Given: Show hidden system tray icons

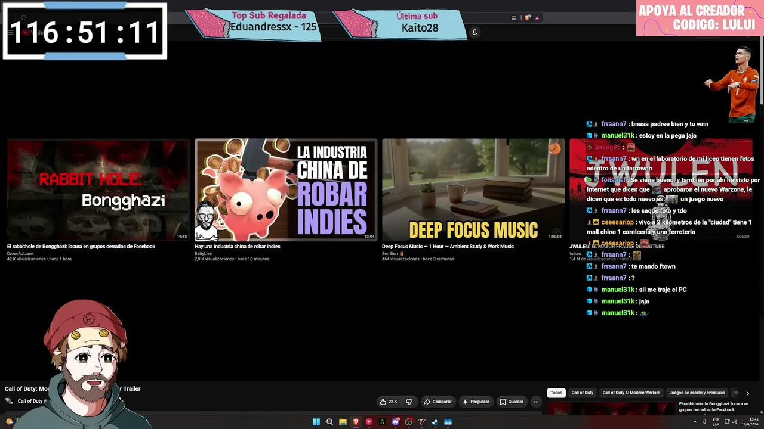Looking at the screenshot, I should 695,422.
